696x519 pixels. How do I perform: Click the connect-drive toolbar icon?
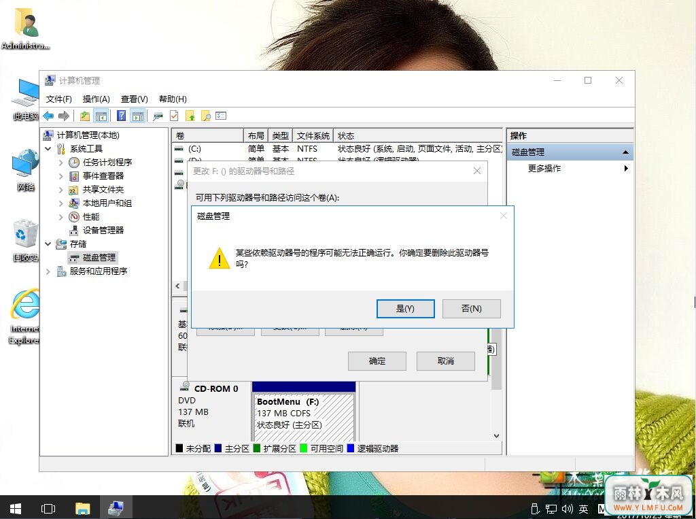coord(158,116)
